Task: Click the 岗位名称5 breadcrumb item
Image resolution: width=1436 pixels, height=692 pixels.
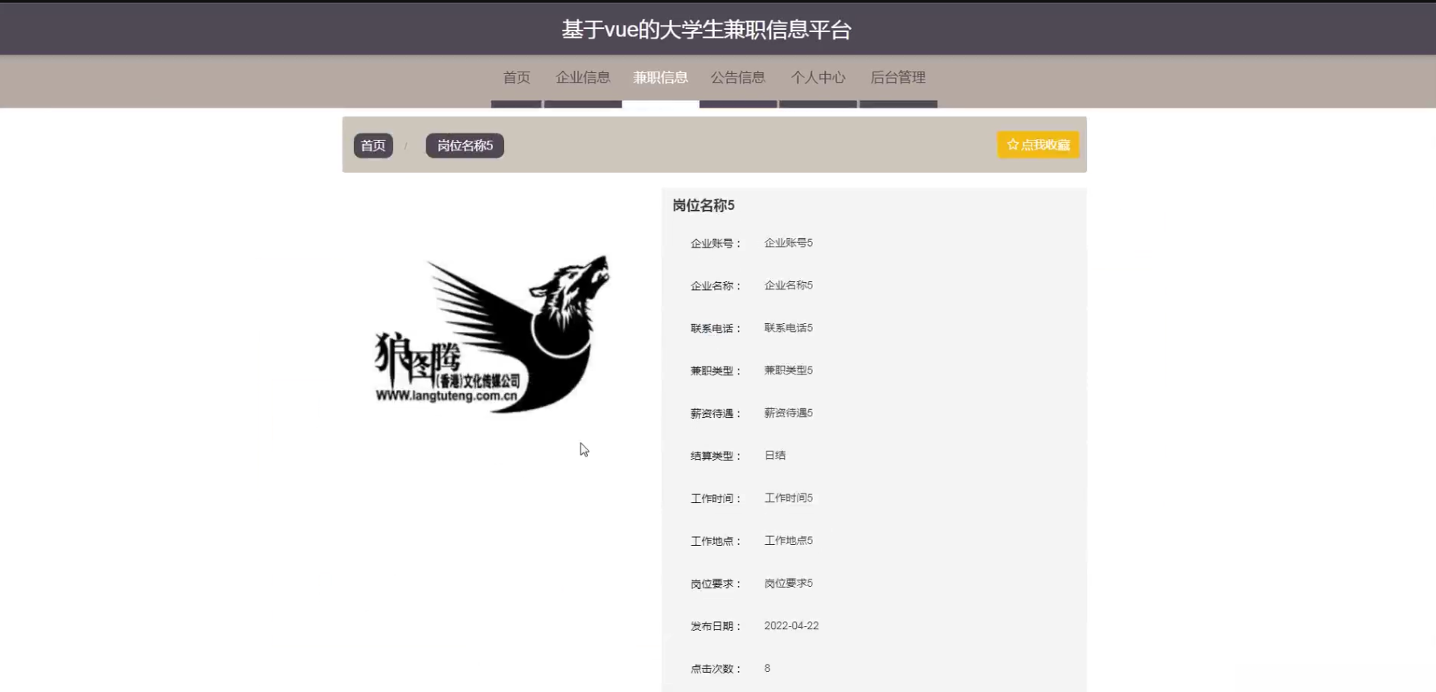Action: pyautogui.click(x=465, y=145)
